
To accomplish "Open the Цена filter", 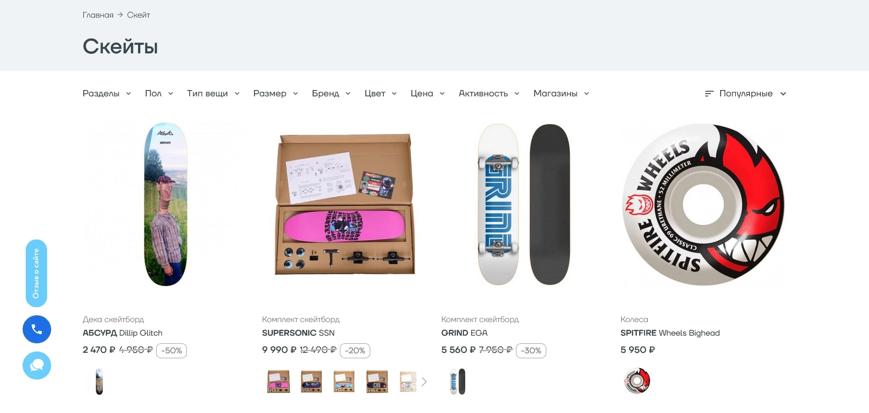I will click(428, 94).
